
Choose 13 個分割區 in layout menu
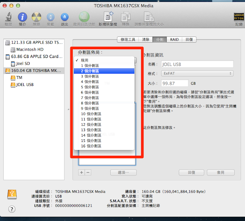point(104,130)
